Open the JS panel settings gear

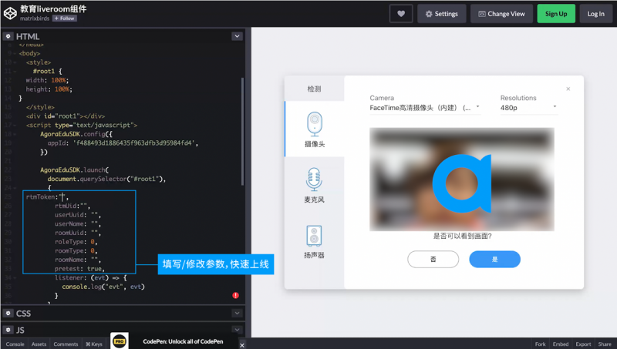click(x=8, y=330)
